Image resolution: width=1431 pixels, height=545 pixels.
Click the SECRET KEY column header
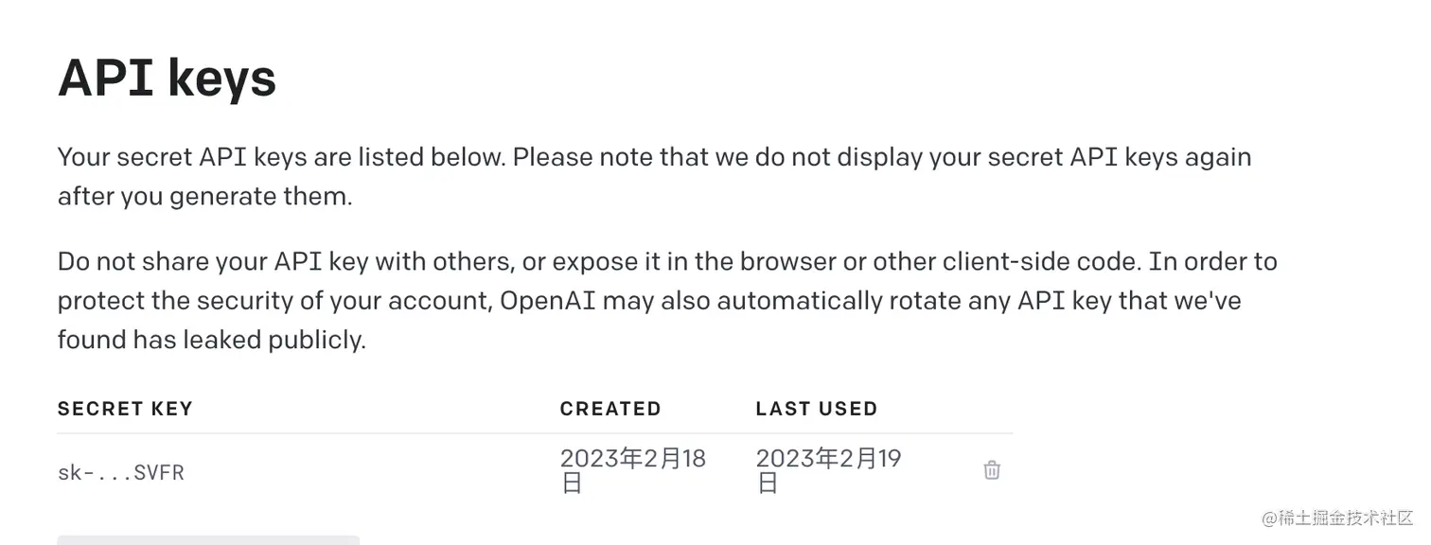(x=125, y=409)
